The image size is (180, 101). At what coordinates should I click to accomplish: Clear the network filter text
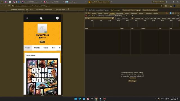[x=112, y=18]
